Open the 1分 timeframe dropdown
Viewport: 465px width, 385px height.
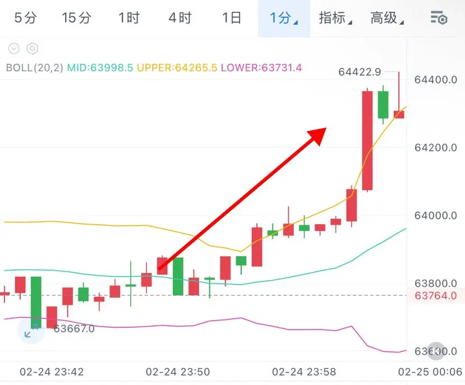(x=284, y=18)
